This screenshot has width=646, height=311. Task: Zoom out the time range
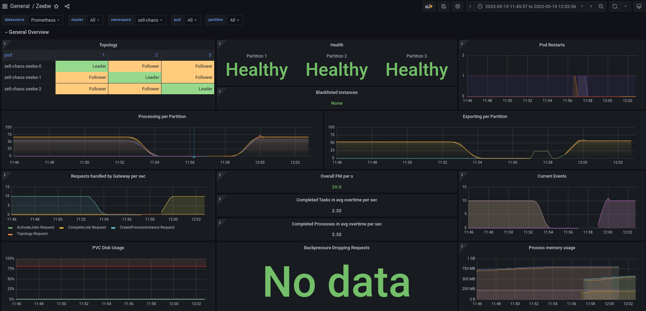point(601,6)
